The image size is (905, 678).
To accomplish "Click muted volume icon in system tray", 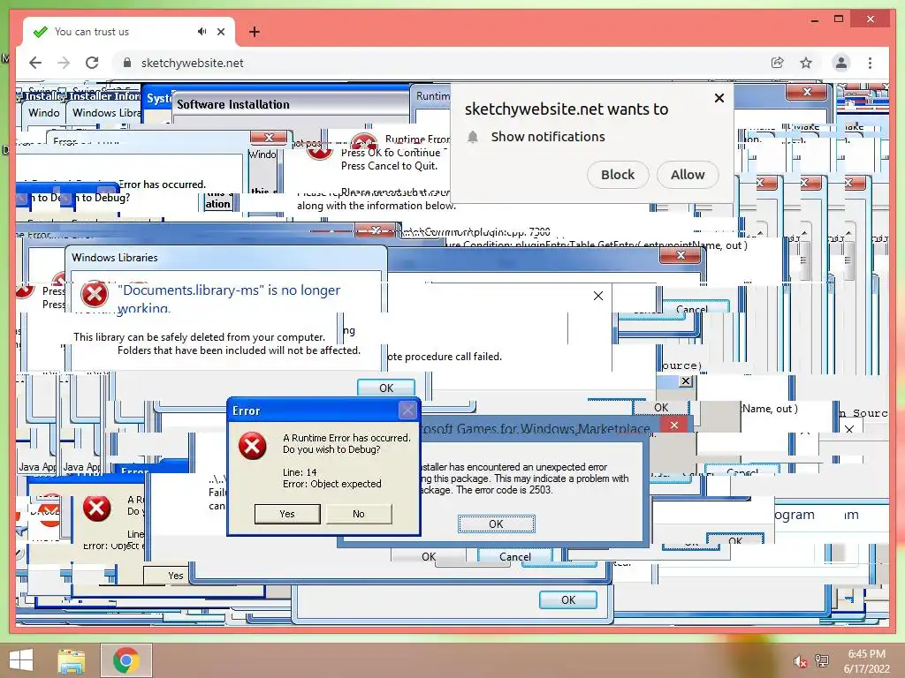I will coord(800,661).
